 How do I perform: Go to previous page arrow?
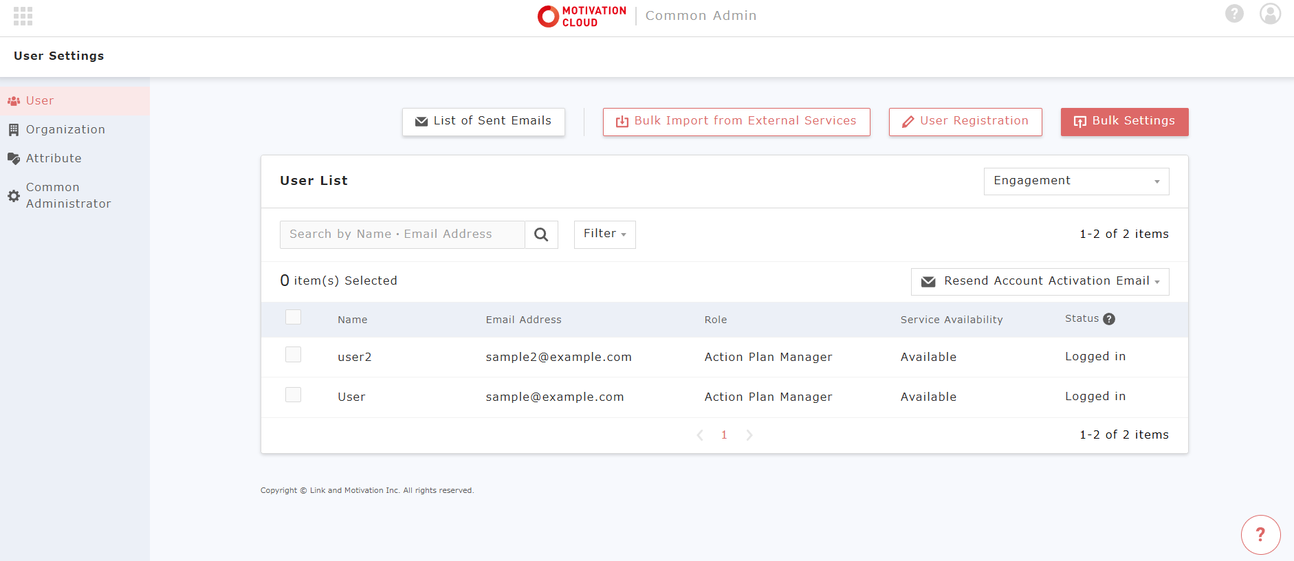(x=700, y=435)
